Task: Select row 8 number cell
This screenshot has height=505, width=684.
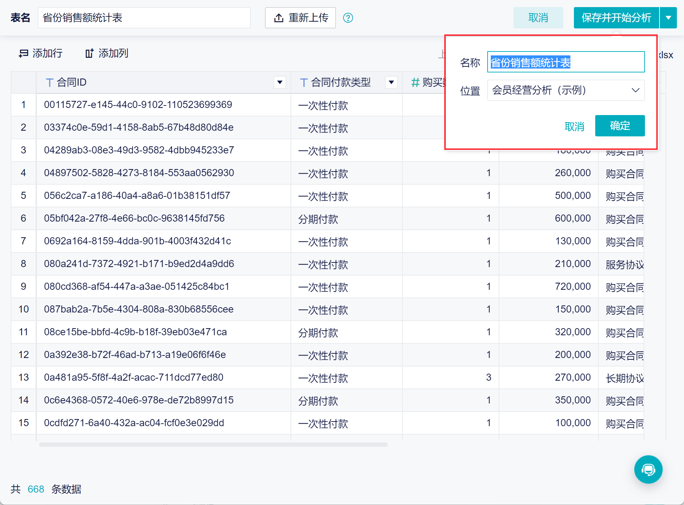Action: click(x=23, y=264)
